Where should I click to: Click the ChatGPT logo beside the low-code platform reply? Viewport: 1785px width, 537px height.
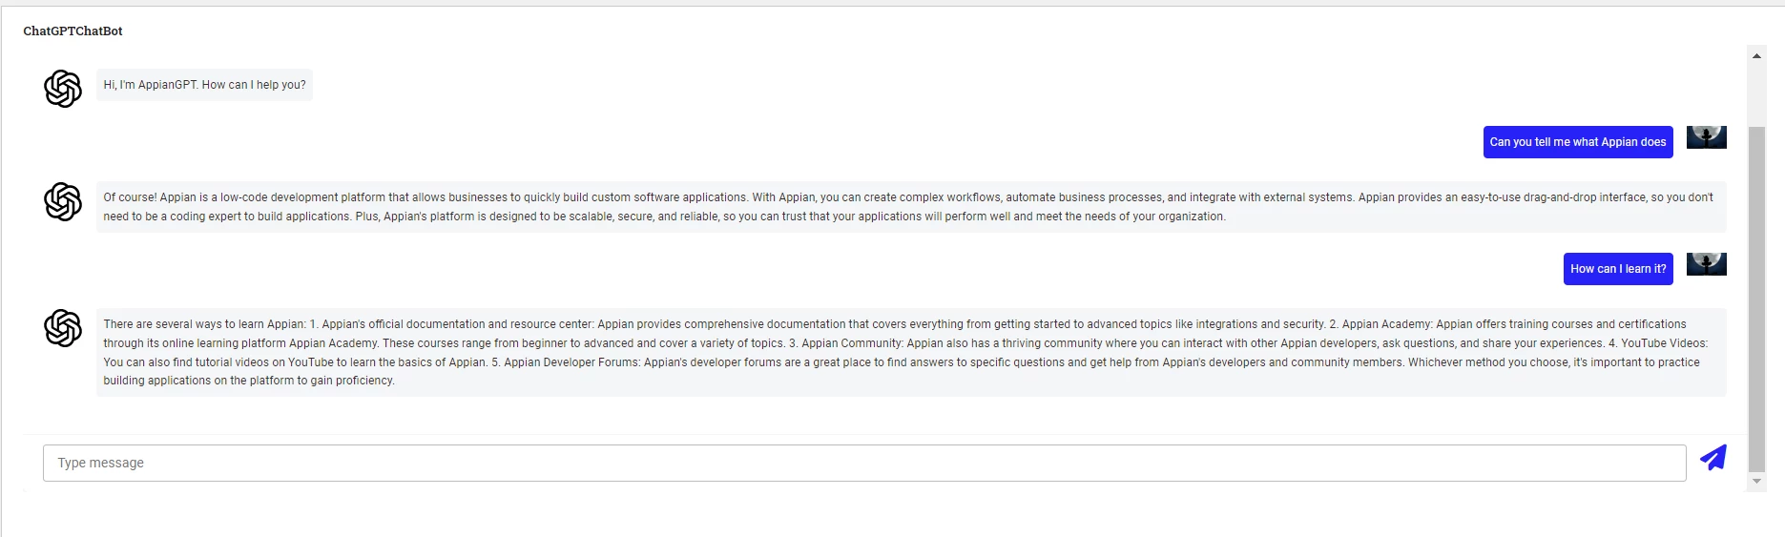tap(63, 201)
